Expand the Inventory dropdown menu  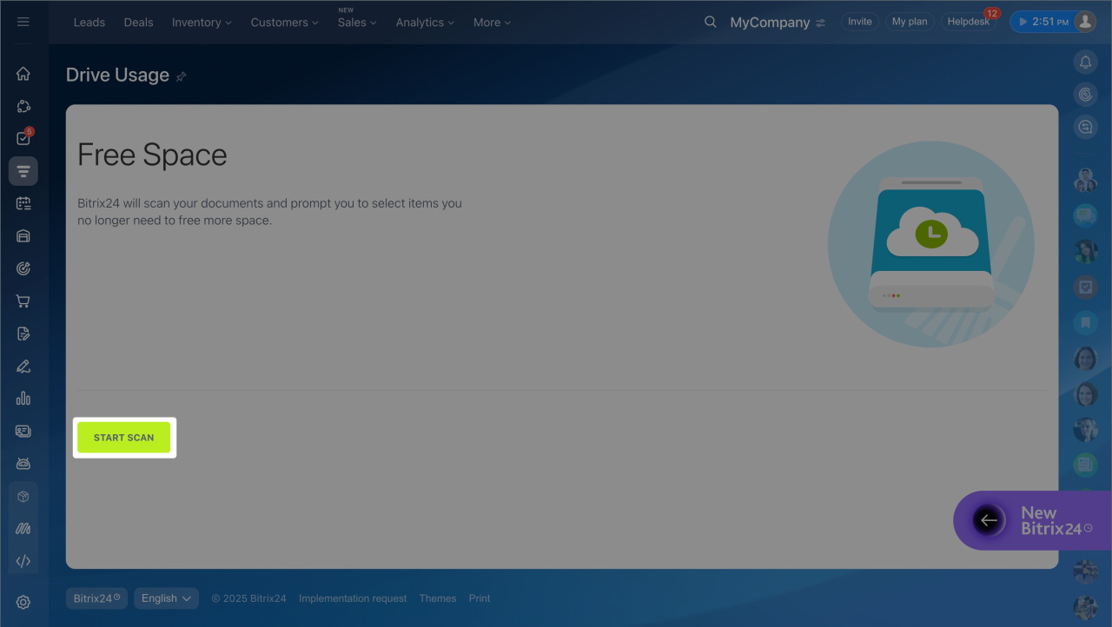point(202,23)
